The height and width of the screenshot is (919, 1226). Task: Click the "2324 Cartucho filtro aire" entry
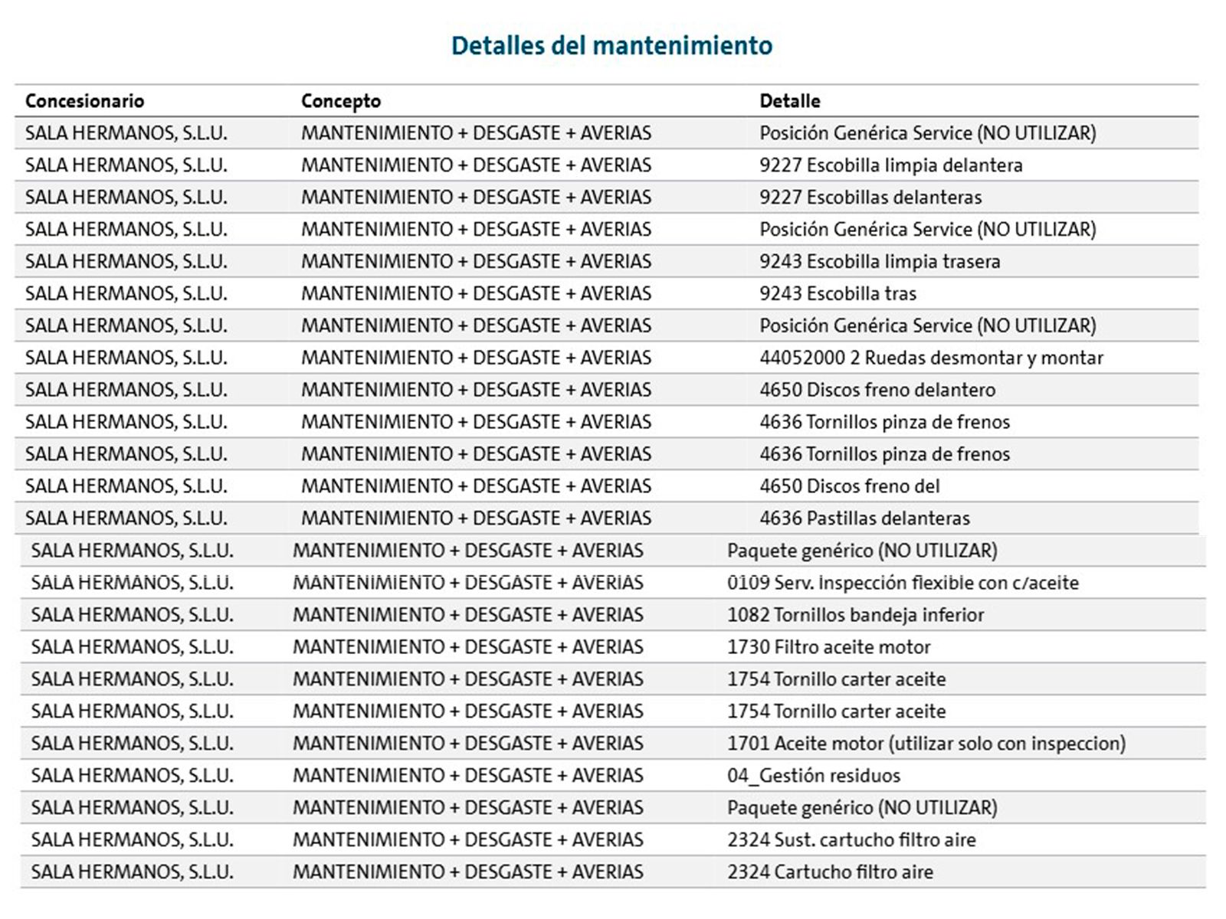tap(830, 873)
